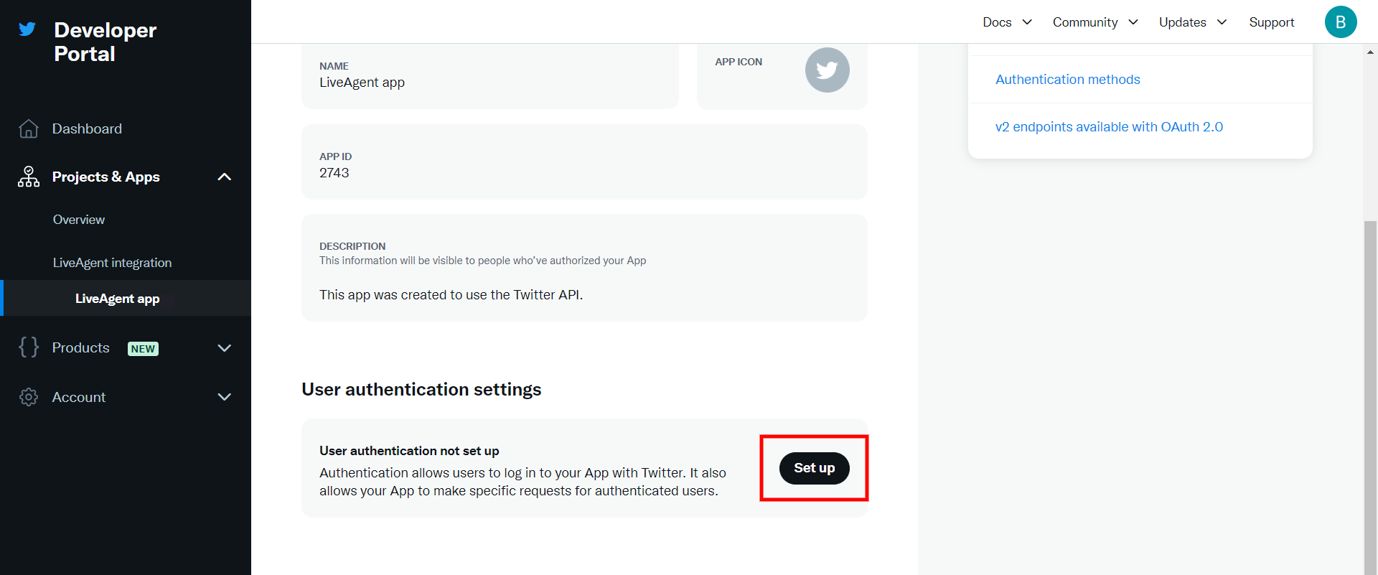
Task: Click the Dashboard home icon
Action: point(29,128)
